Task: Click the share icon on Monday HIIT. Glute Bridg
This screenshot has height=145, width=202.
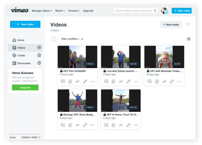Action: pos(70,125)
